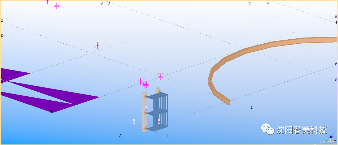Click grid label 2 near the curved beam end

(x=251, y=107)
